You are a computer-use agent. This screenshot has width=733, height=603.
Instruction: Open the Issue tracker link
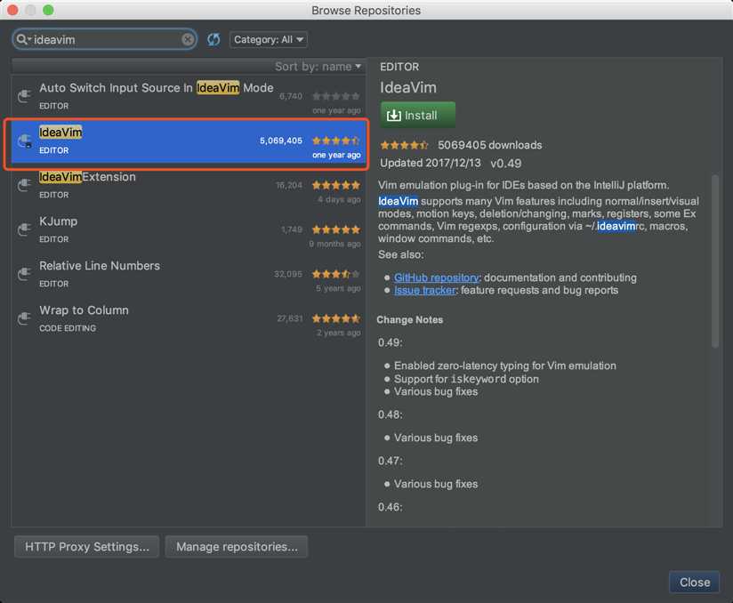pyautogui.click(x=424, y=290)
